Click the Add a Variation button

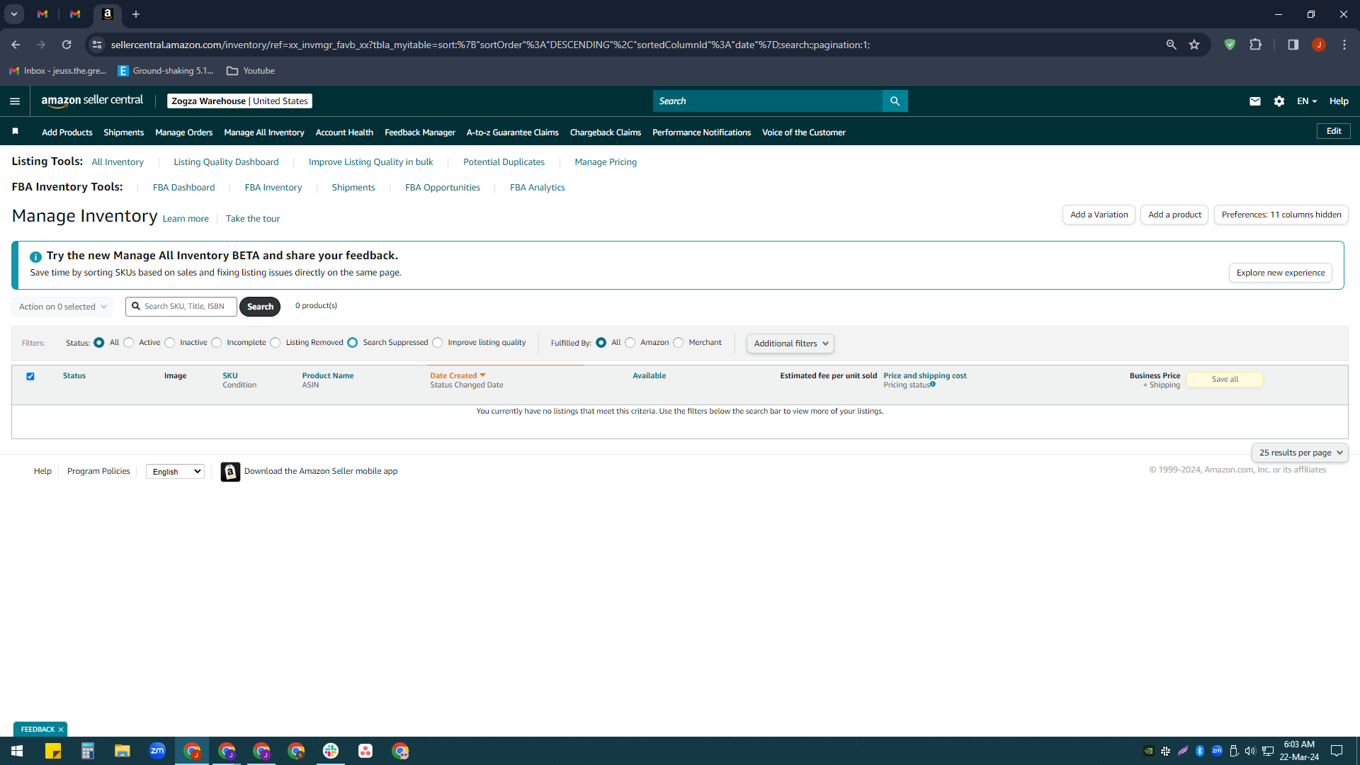tap(1099, 215)
